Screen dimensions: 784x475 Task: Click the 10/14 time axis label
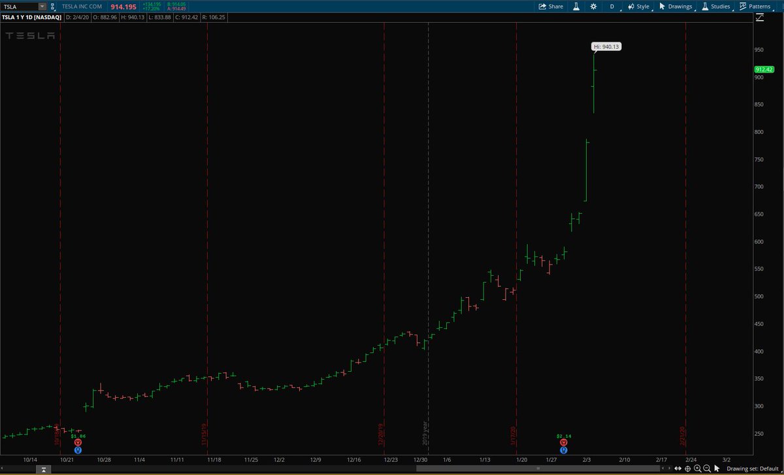pos(29,459)
